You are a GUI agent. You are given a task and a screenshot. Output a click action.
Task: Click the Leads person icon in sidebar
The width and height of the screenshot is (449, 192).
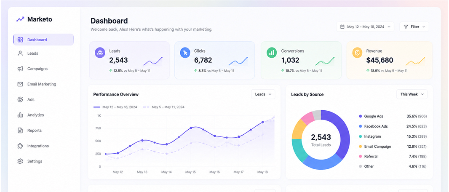pyautogui.click(x=20, y=53)
